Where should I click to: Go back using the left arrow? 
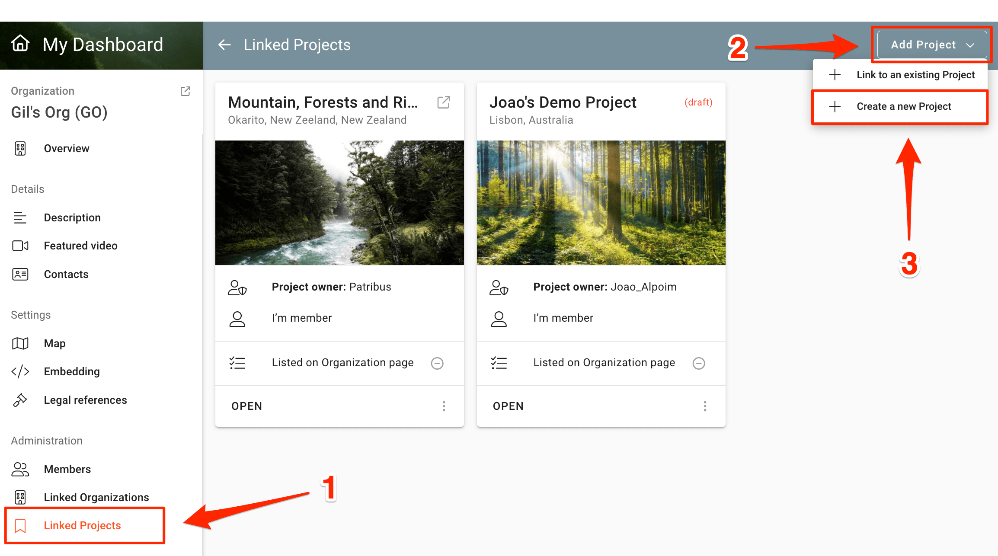(224, 45)
